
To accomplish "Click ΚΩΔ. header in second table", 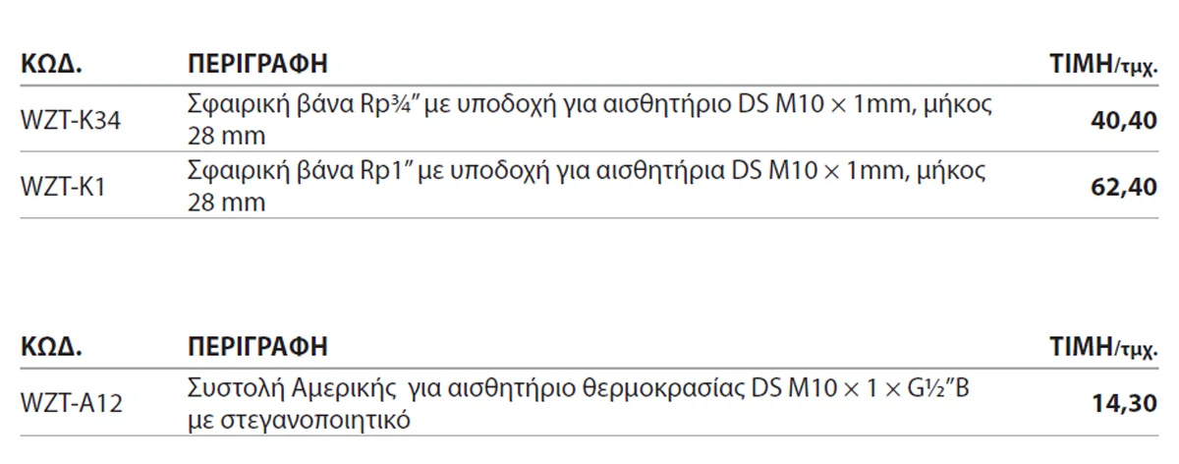I will click(x=51, y=347).
